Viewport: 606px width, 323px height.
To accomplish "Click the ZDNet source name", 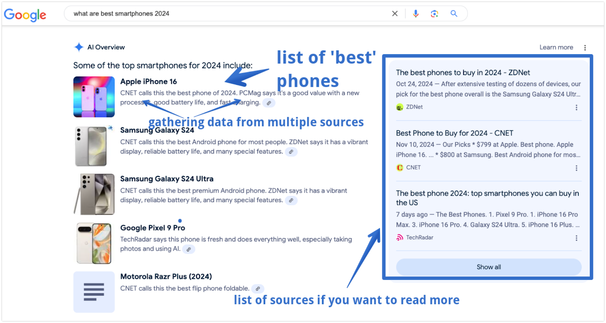I will [414, 107].
